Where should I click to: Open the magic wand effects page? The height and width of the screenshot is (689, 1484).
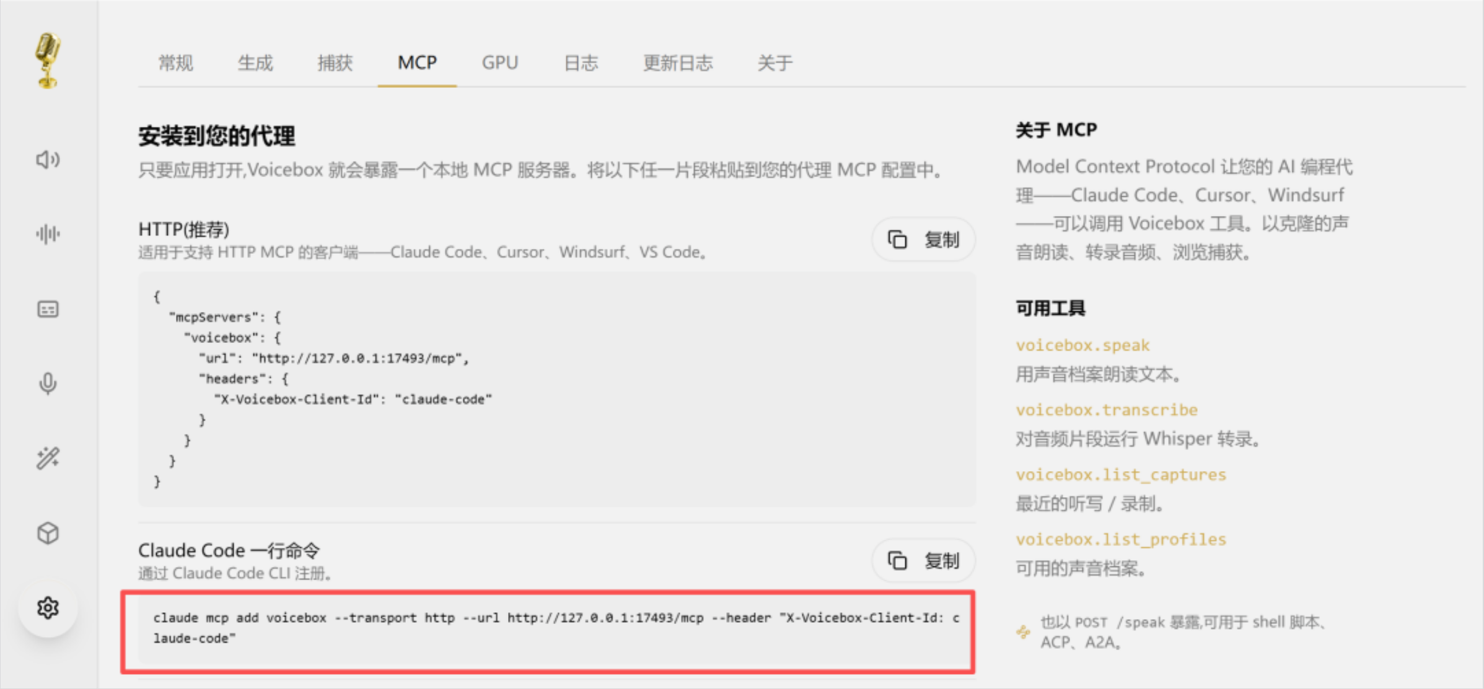click(48, 459)
